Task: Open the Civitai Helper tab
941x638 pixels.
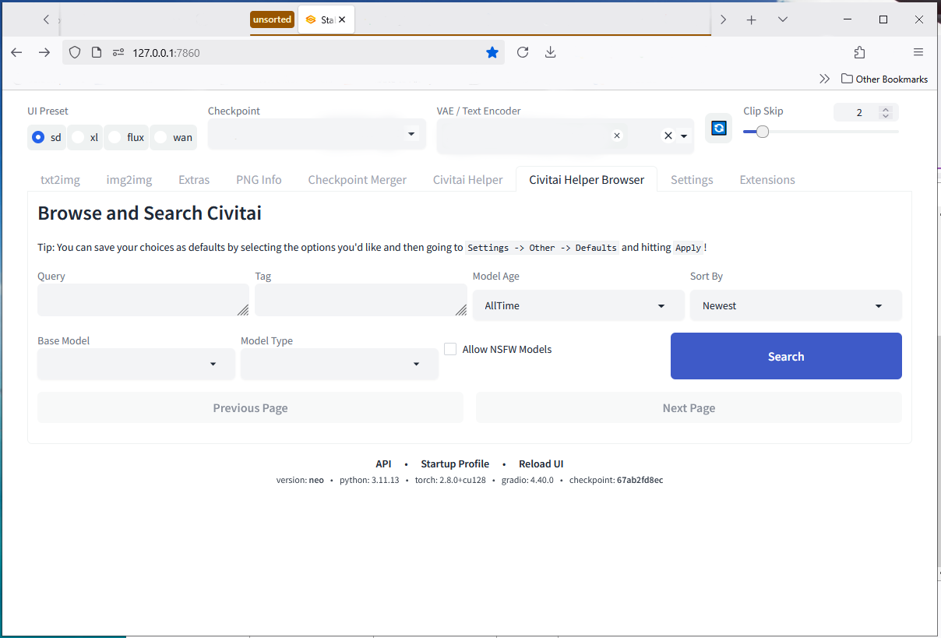Action: tap(468, 180)
